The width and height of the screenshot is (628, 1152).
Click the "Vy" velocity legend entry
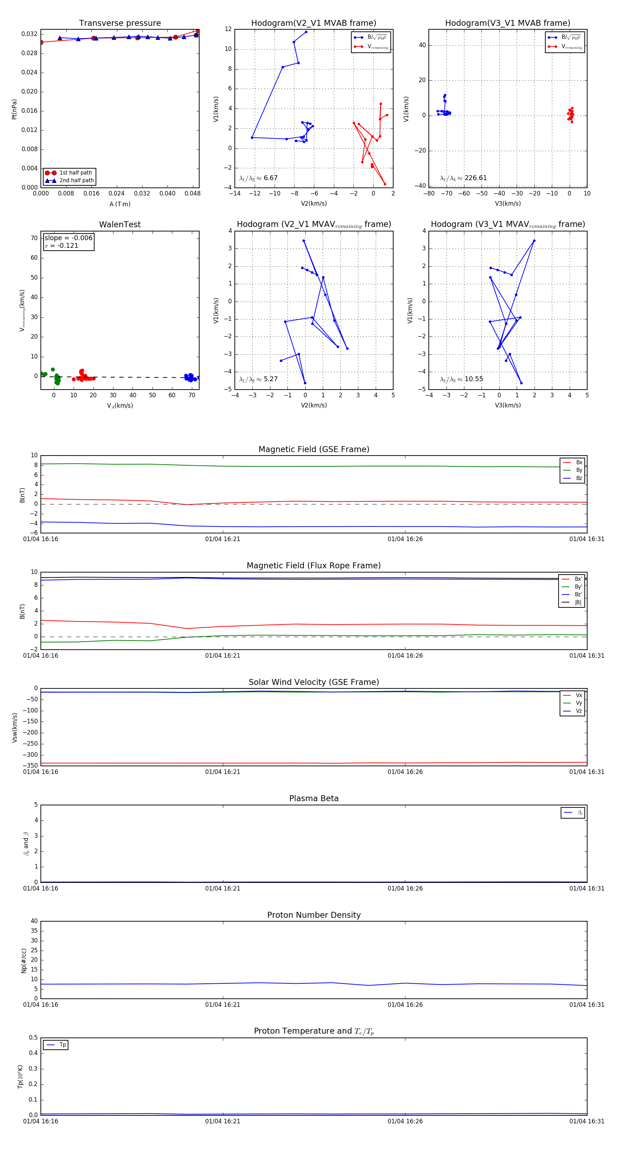point(573,703)
